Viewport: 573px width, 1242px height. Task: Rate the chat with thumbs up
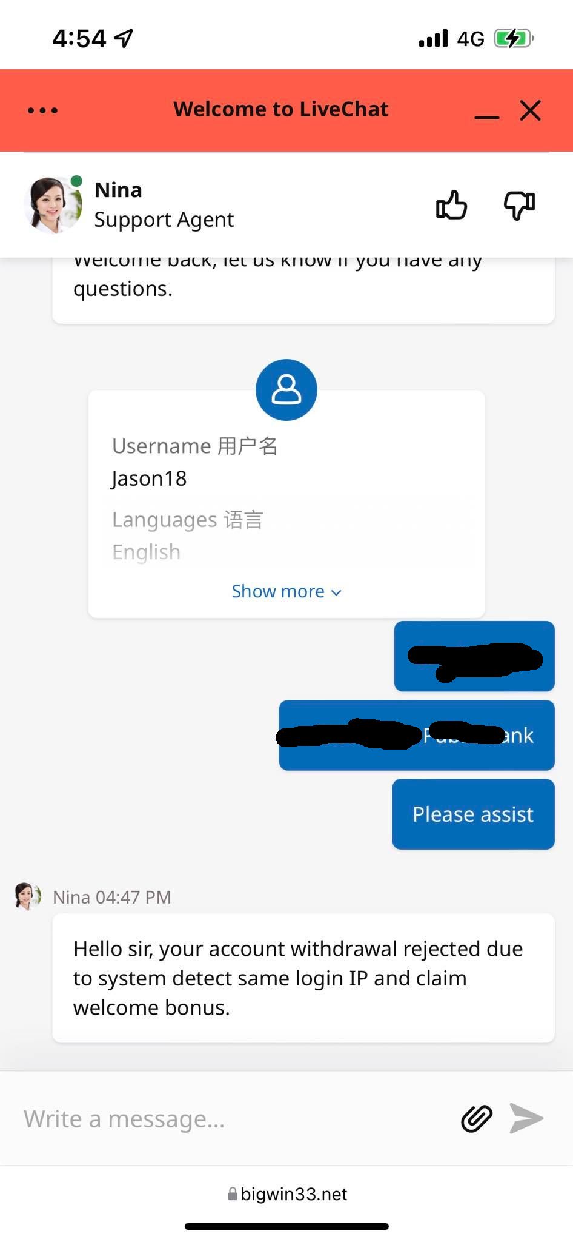point(452,205)
